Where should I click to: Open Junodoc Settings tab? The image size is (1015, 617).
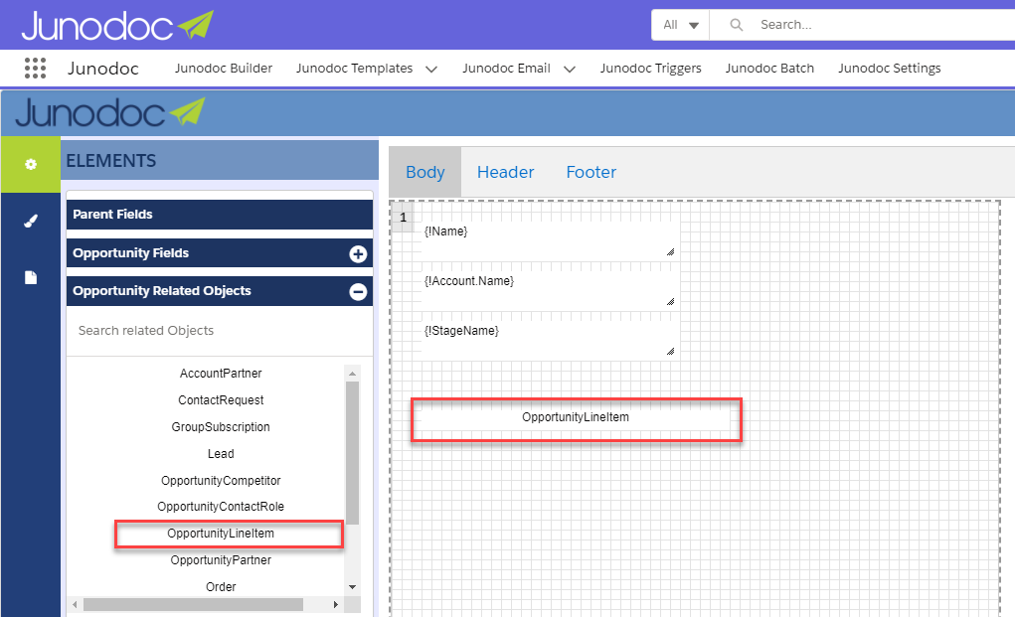pyautogui.click(x=890, y=68)
